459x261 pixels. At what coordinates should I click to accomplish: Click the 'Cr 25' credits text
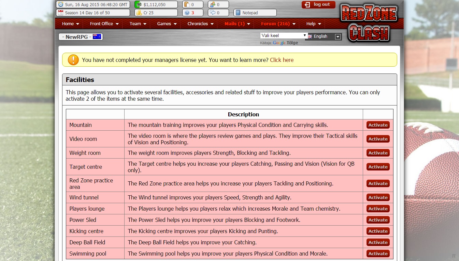coord(148,13)
